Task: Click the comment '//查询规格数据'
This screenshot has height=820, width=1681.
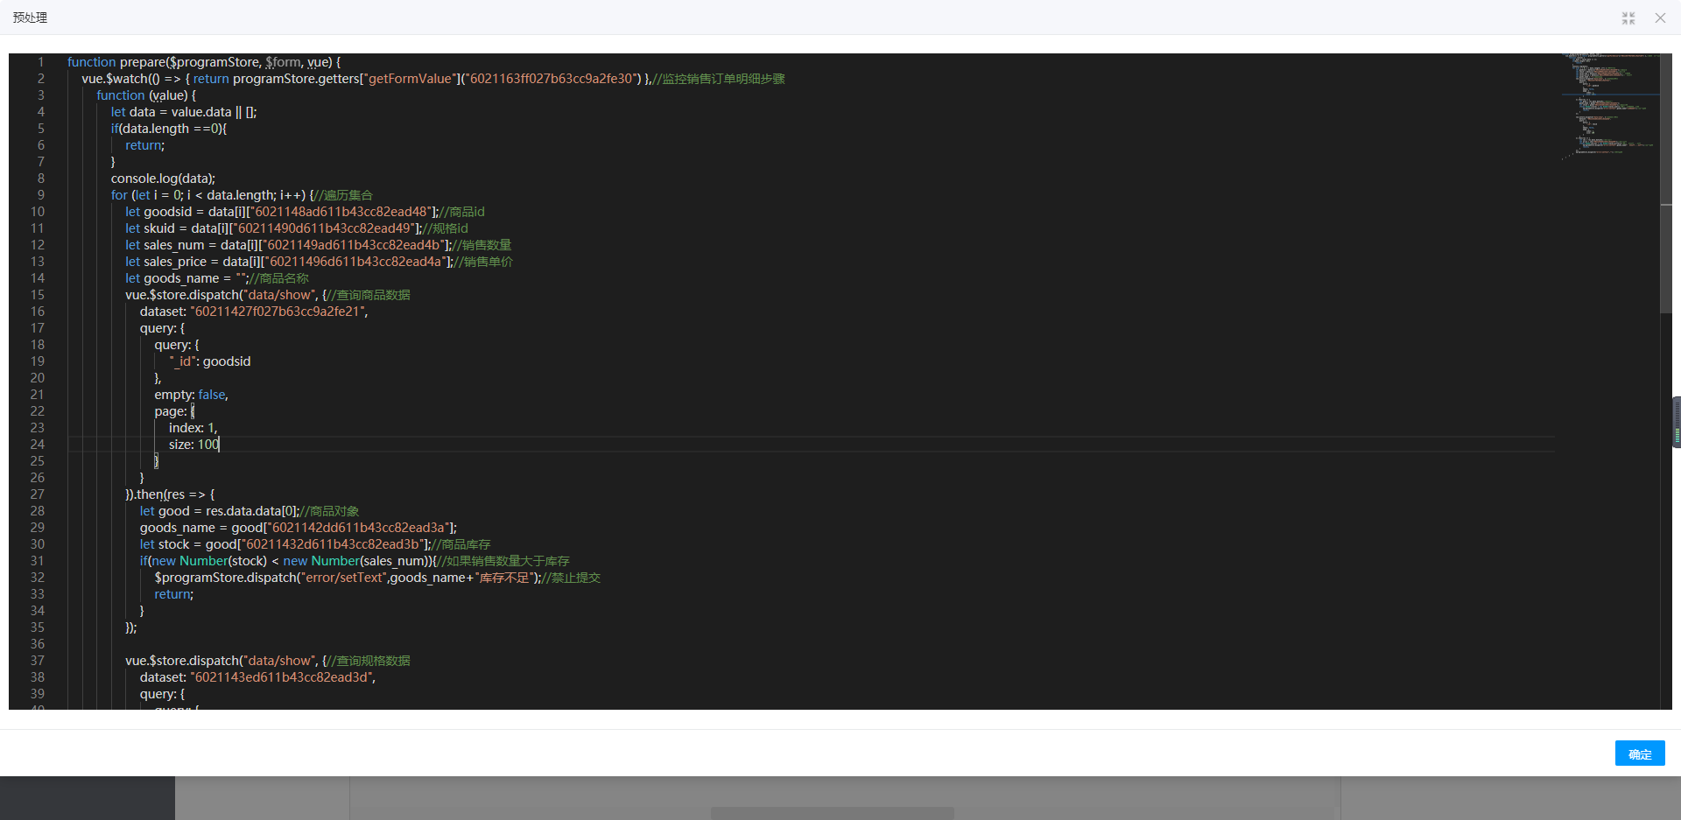Action: pyautogui.click(x=369, y=661)
